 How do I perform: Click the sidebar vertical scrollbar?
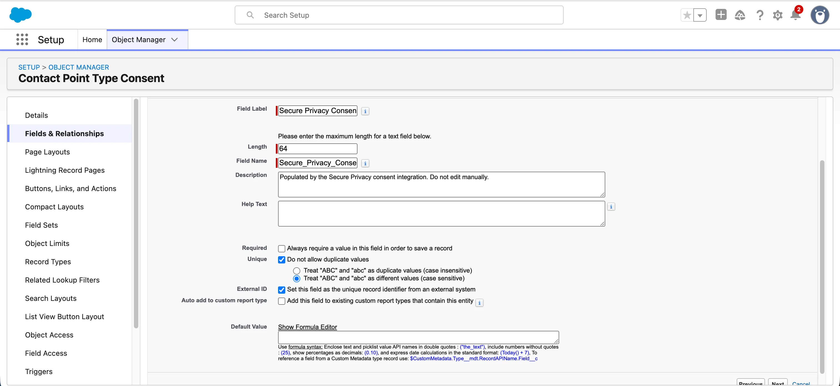point(136,213)
